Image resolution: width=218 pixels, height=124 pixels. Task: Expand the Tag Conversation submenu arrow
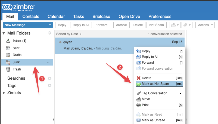point(180,94)
